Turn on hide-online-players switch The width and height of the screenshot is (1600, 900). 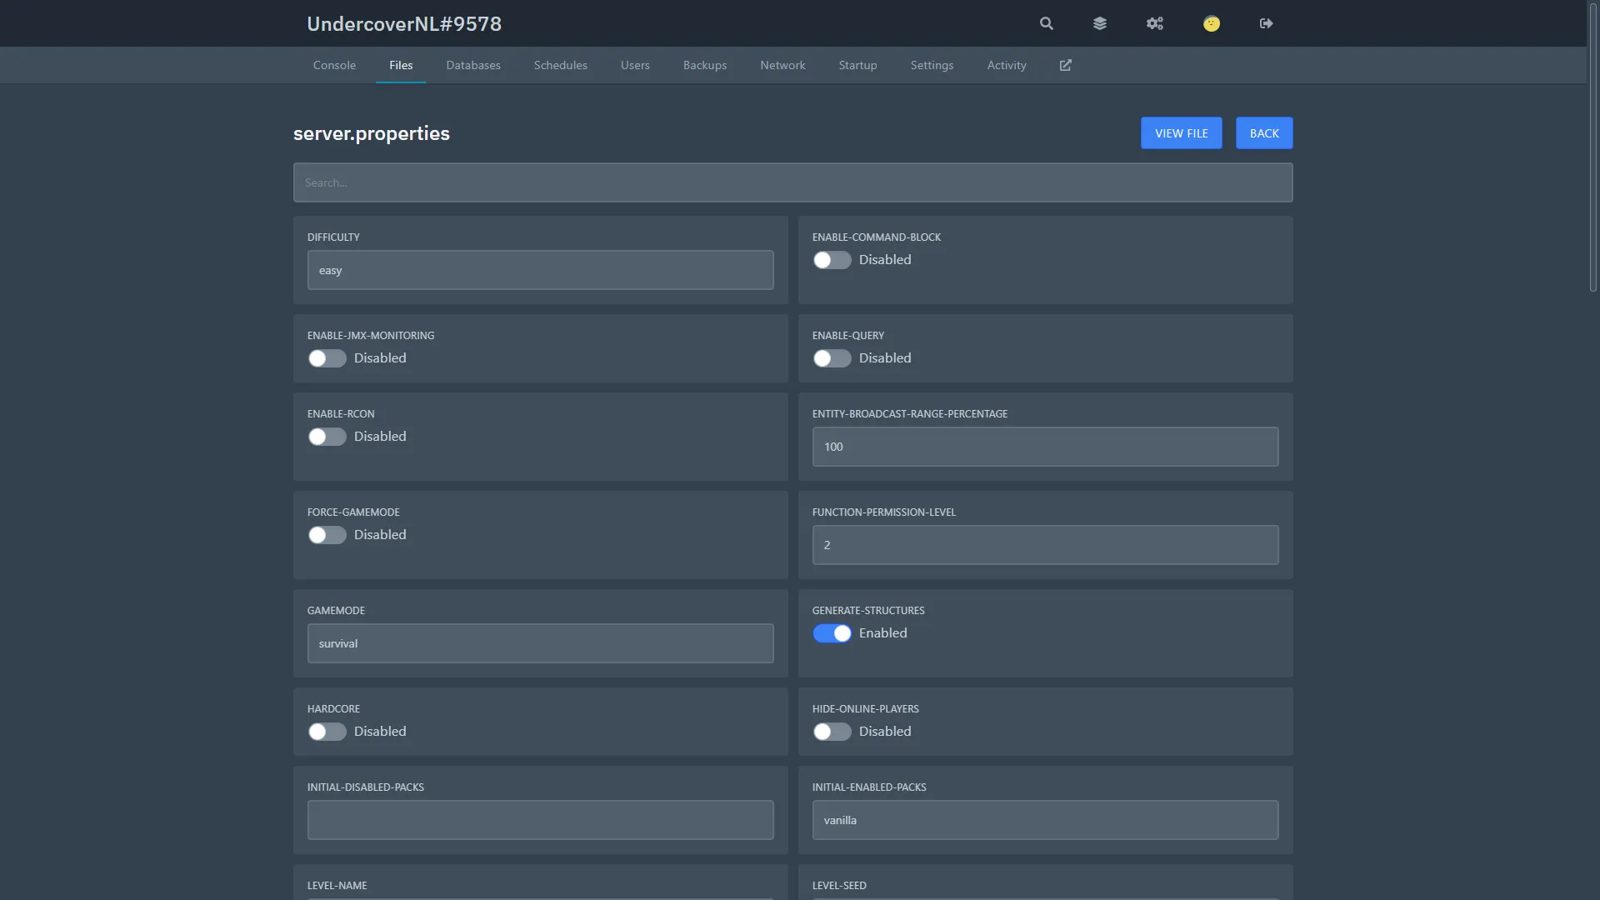832,732
